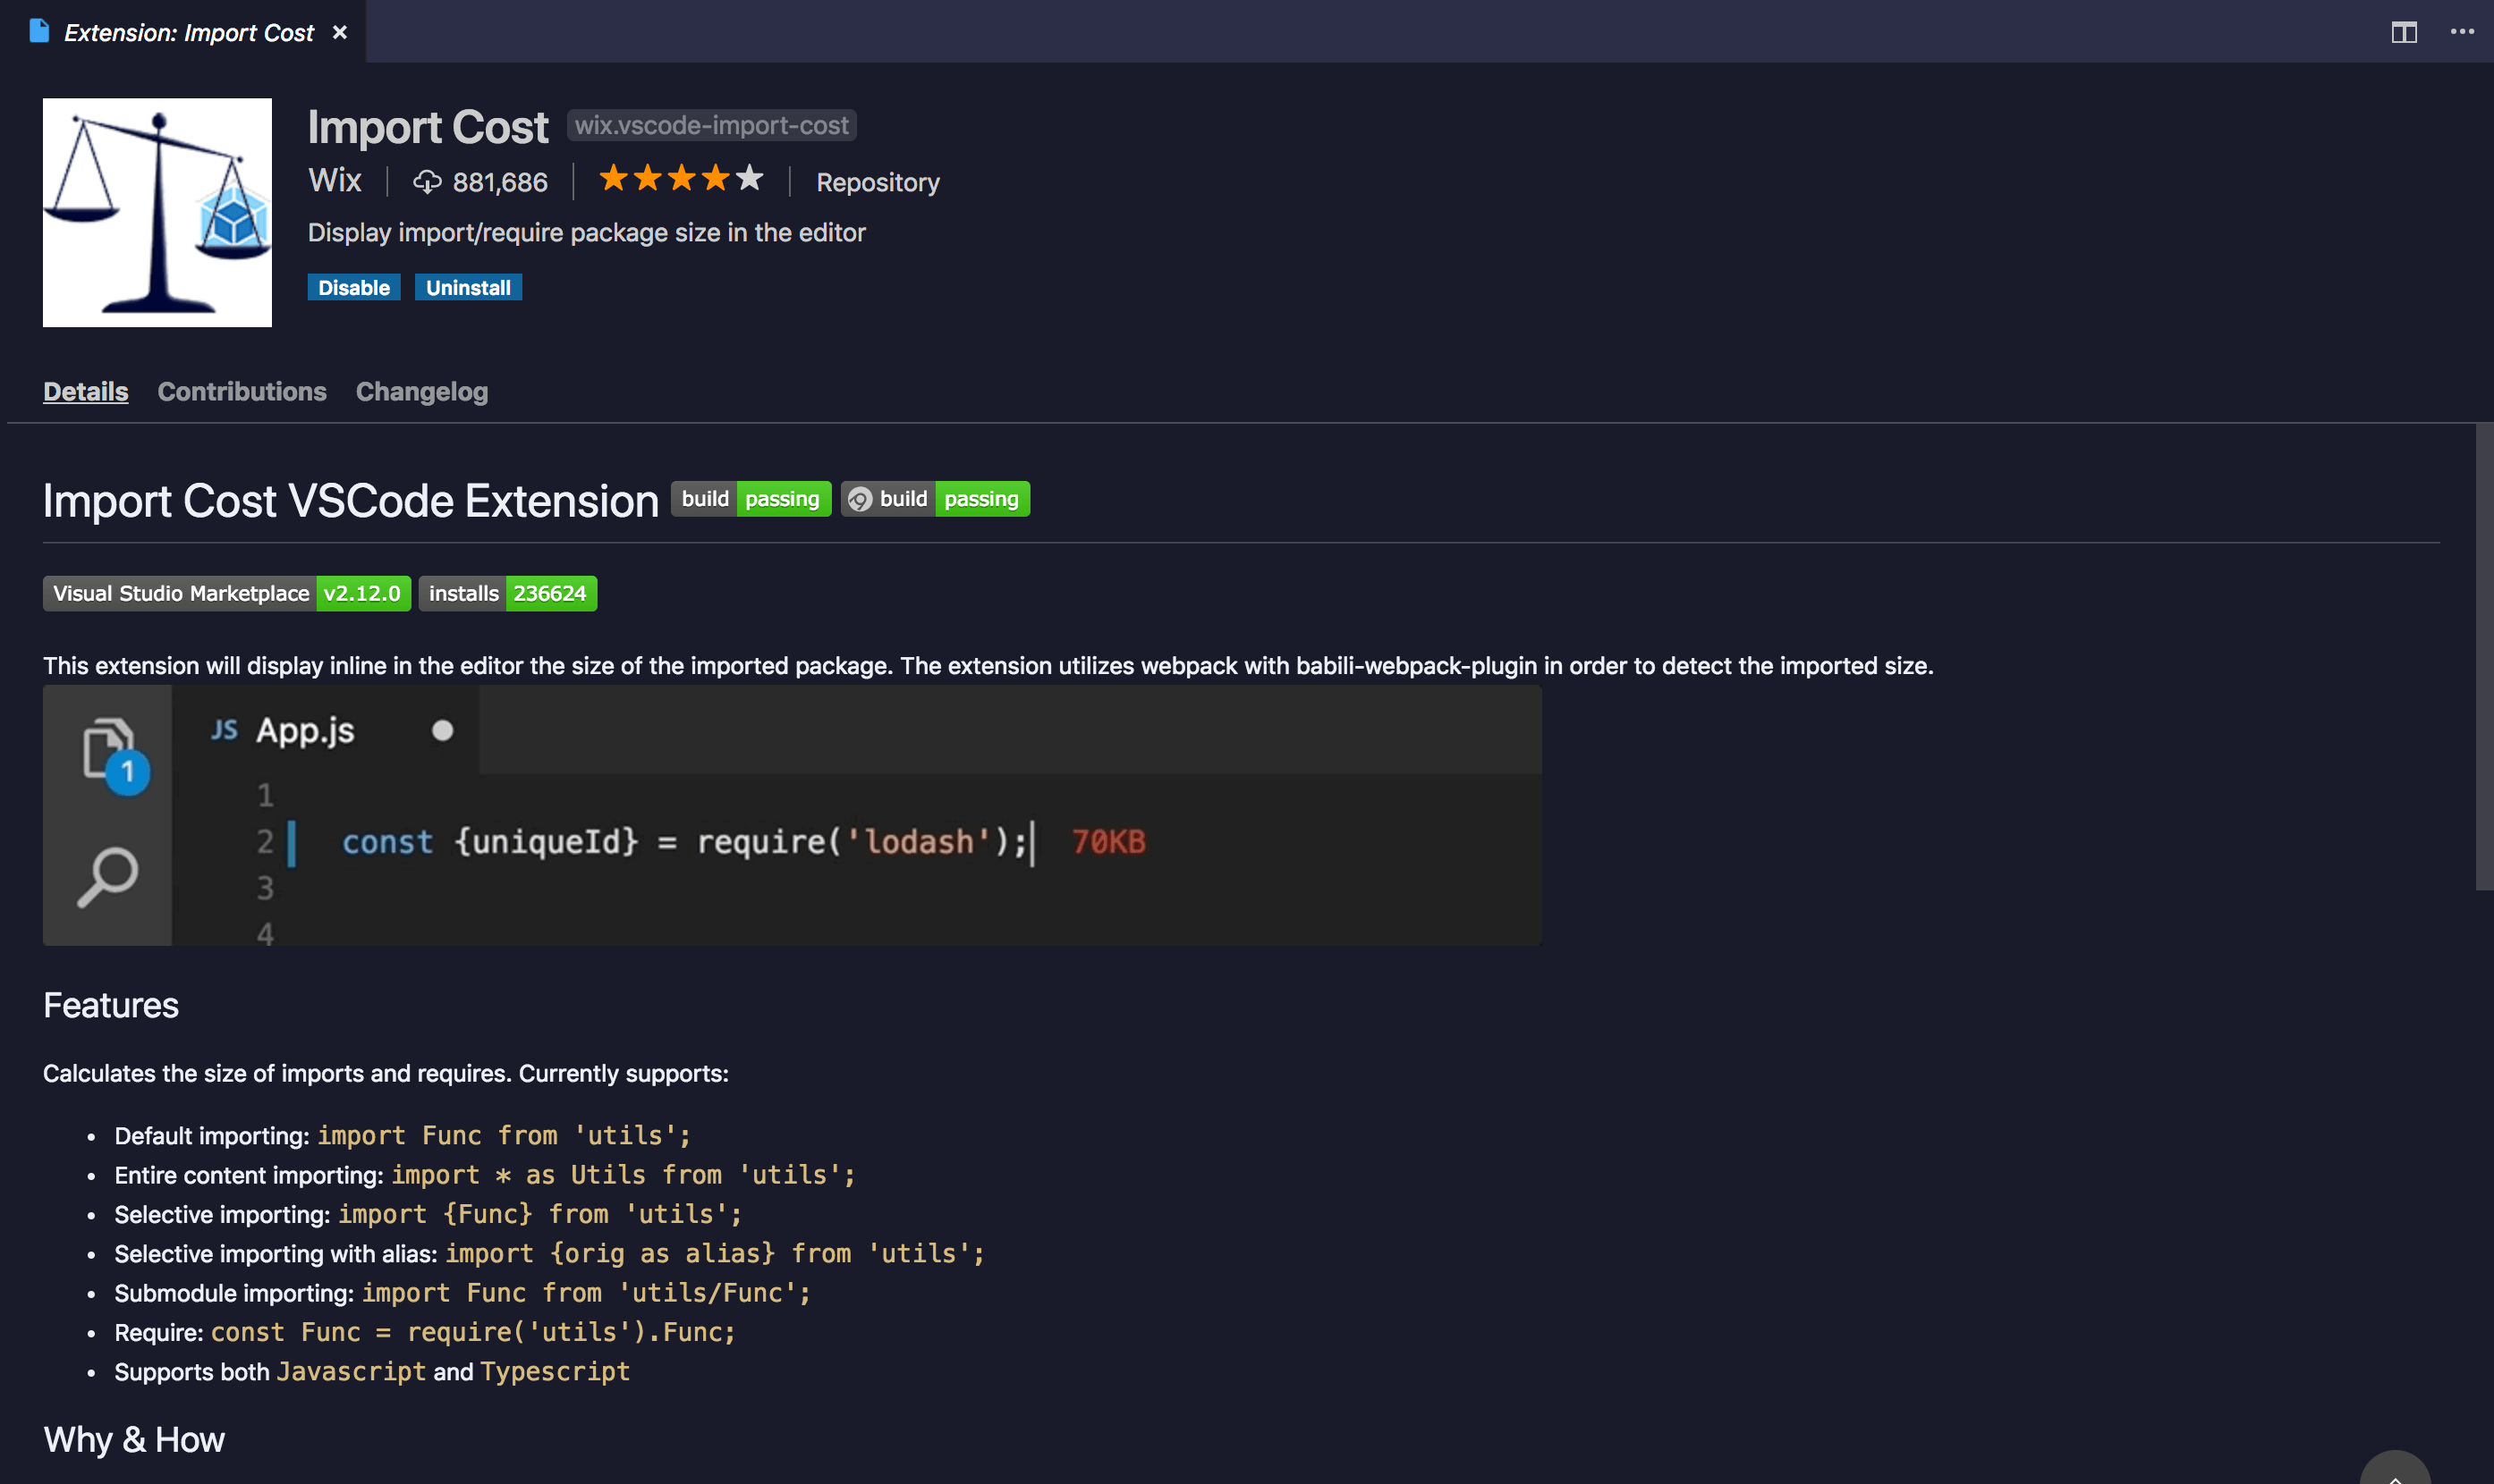
Task: Select the installs 236624 badge
Action: pos(509,592)
